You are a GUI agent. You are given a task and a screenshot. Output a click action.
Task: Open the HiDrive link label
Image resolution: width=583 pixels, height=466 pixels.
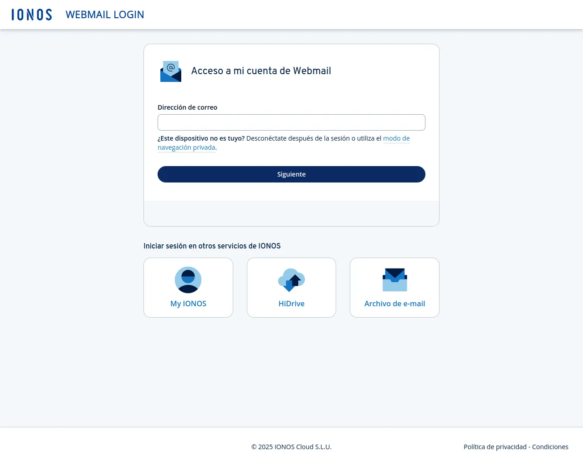pyautogui.click(x=291, y=304)
